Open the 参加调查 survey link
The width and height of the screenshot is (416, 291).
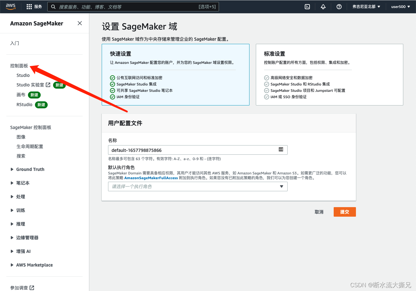(19, 288)
